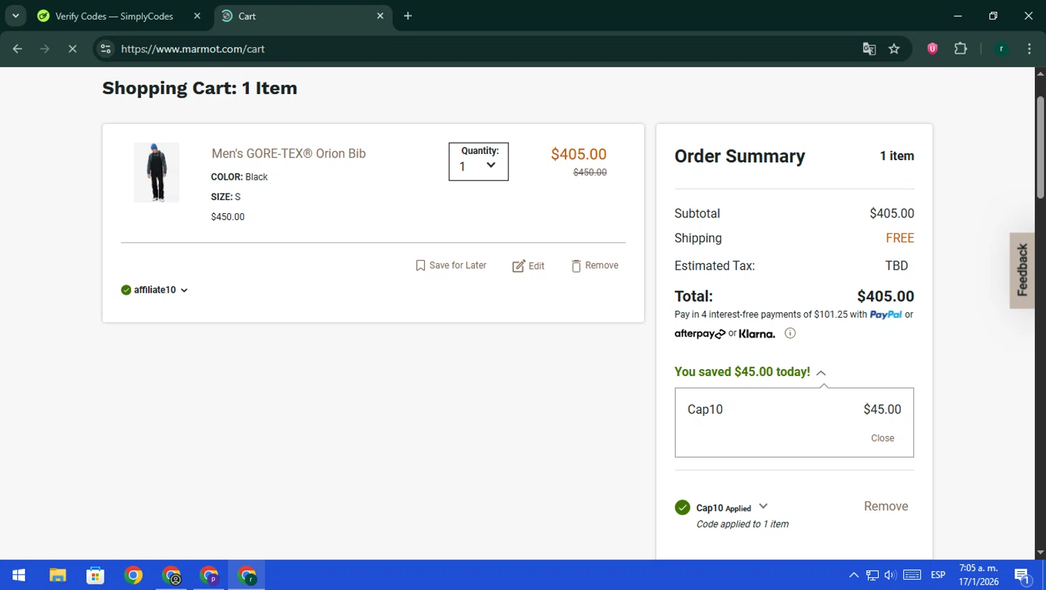Go back to previous page

pos(17,49)
